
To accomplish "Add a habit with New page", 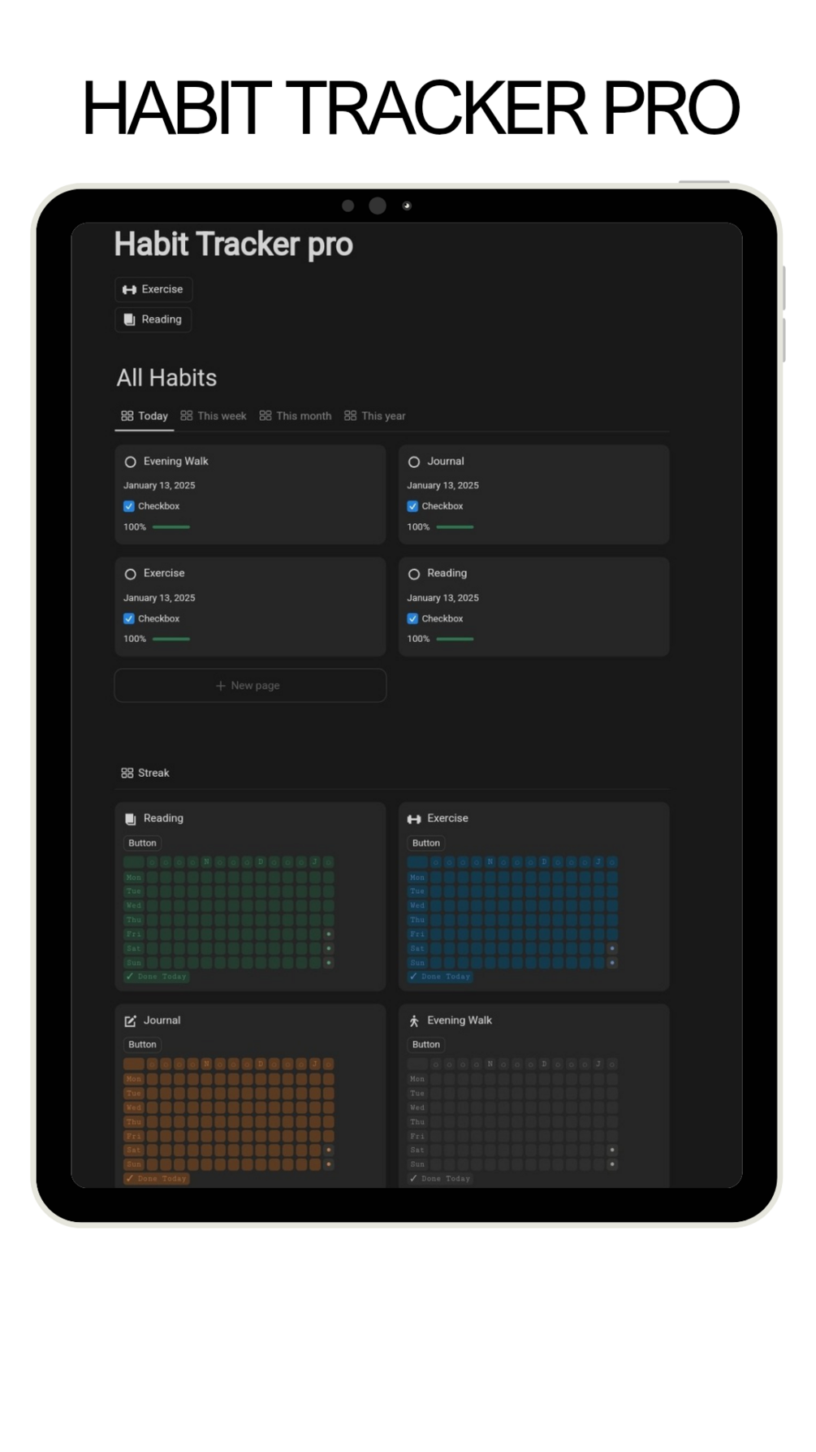I will pyautogui.click(x=250, y=686).
